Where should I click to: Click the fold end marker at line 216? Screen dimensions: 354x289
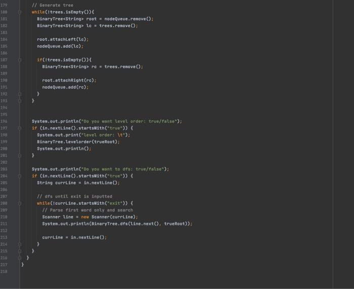[20, 258]
